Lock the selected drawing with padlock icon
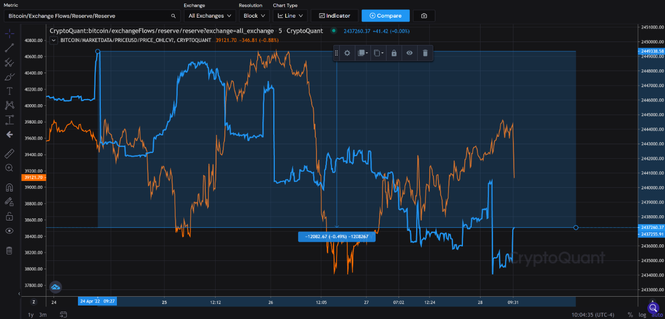Screen dimensions: 665x319 (394, 53)
